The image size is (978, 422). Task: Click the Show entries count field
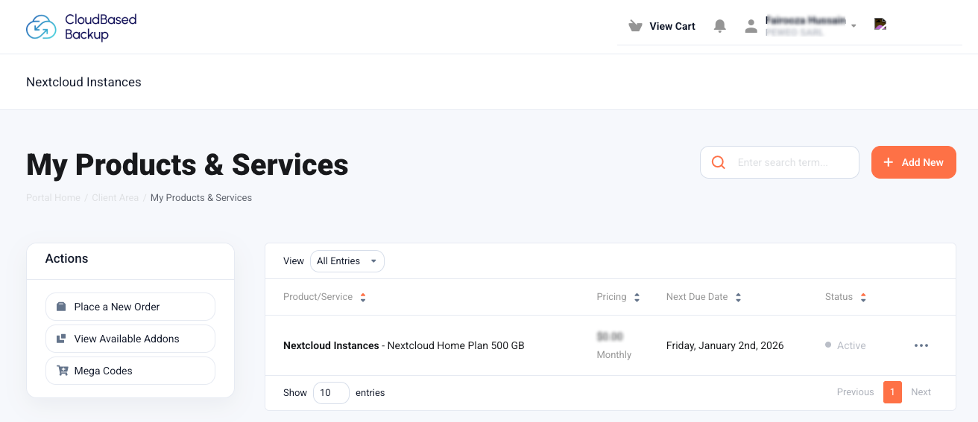331,392
